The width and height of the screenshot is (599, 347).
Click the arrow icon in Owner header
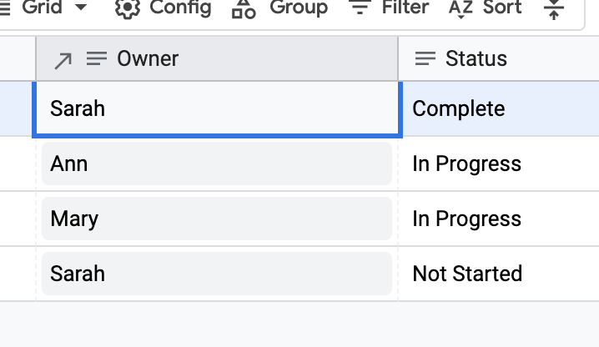click(63, 58)
